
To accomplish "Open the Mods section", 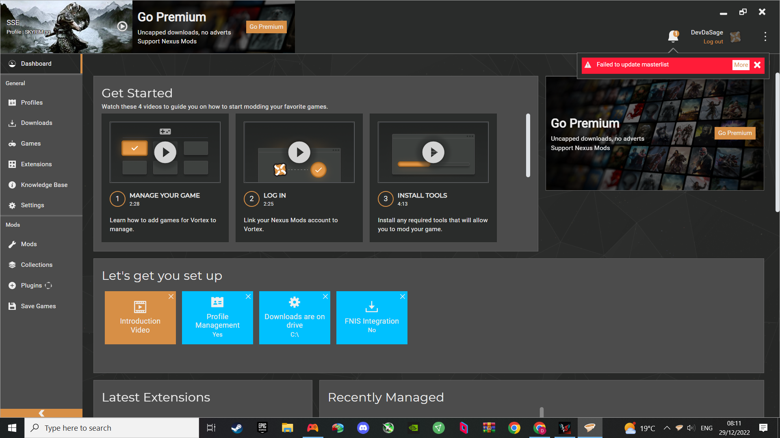I will 28,244.
